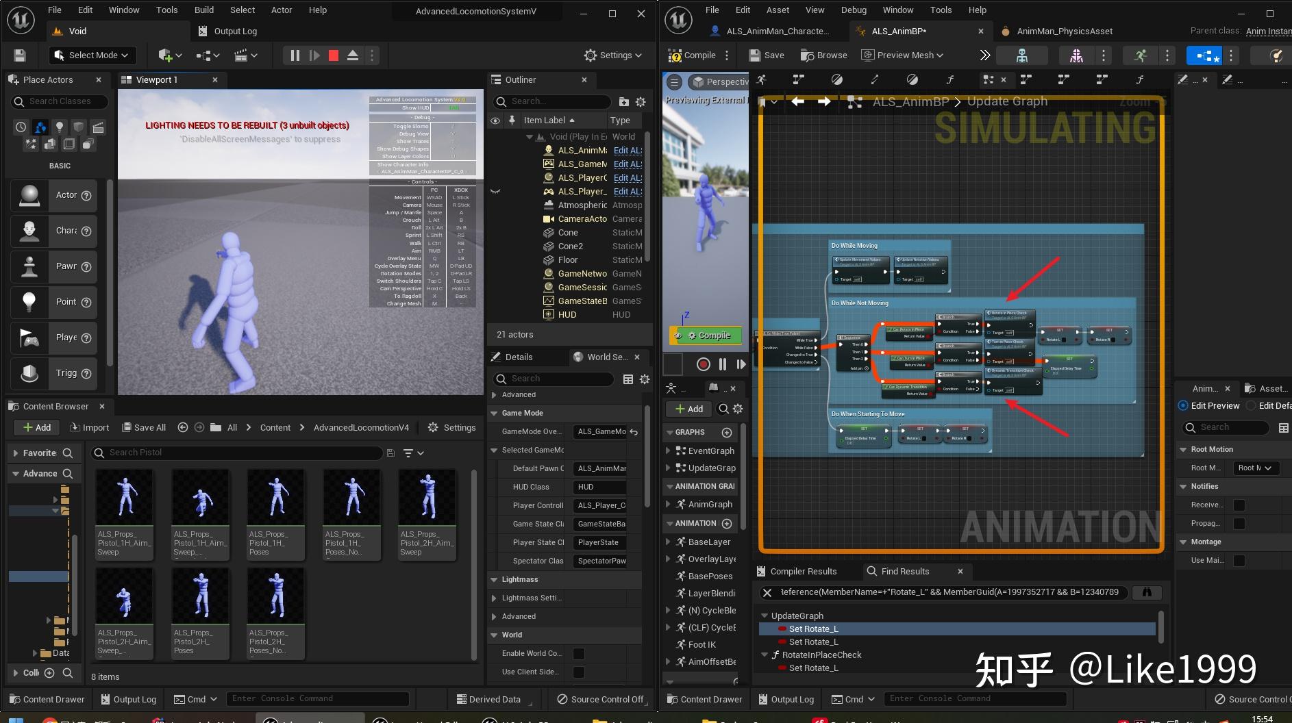Pause the simulation in main toolbar
Screen dimensions: 1292x723
point(295,55)
